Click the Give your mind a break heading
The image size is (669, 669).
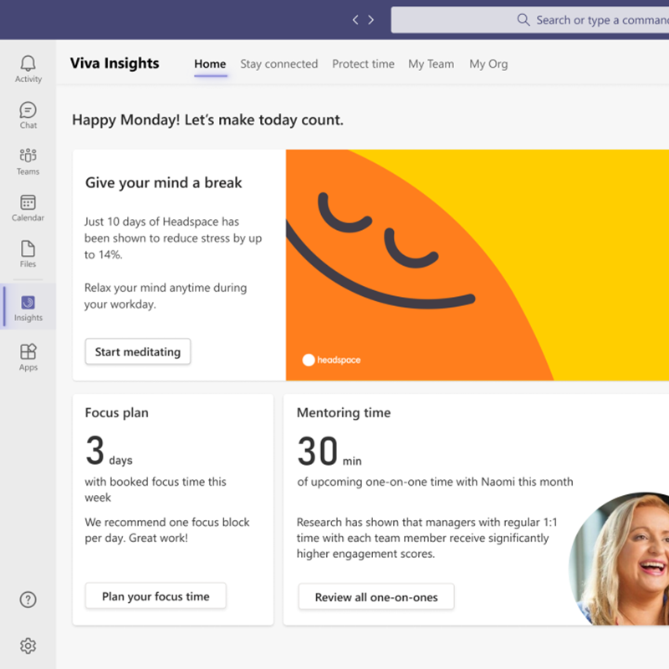(163, 182)
